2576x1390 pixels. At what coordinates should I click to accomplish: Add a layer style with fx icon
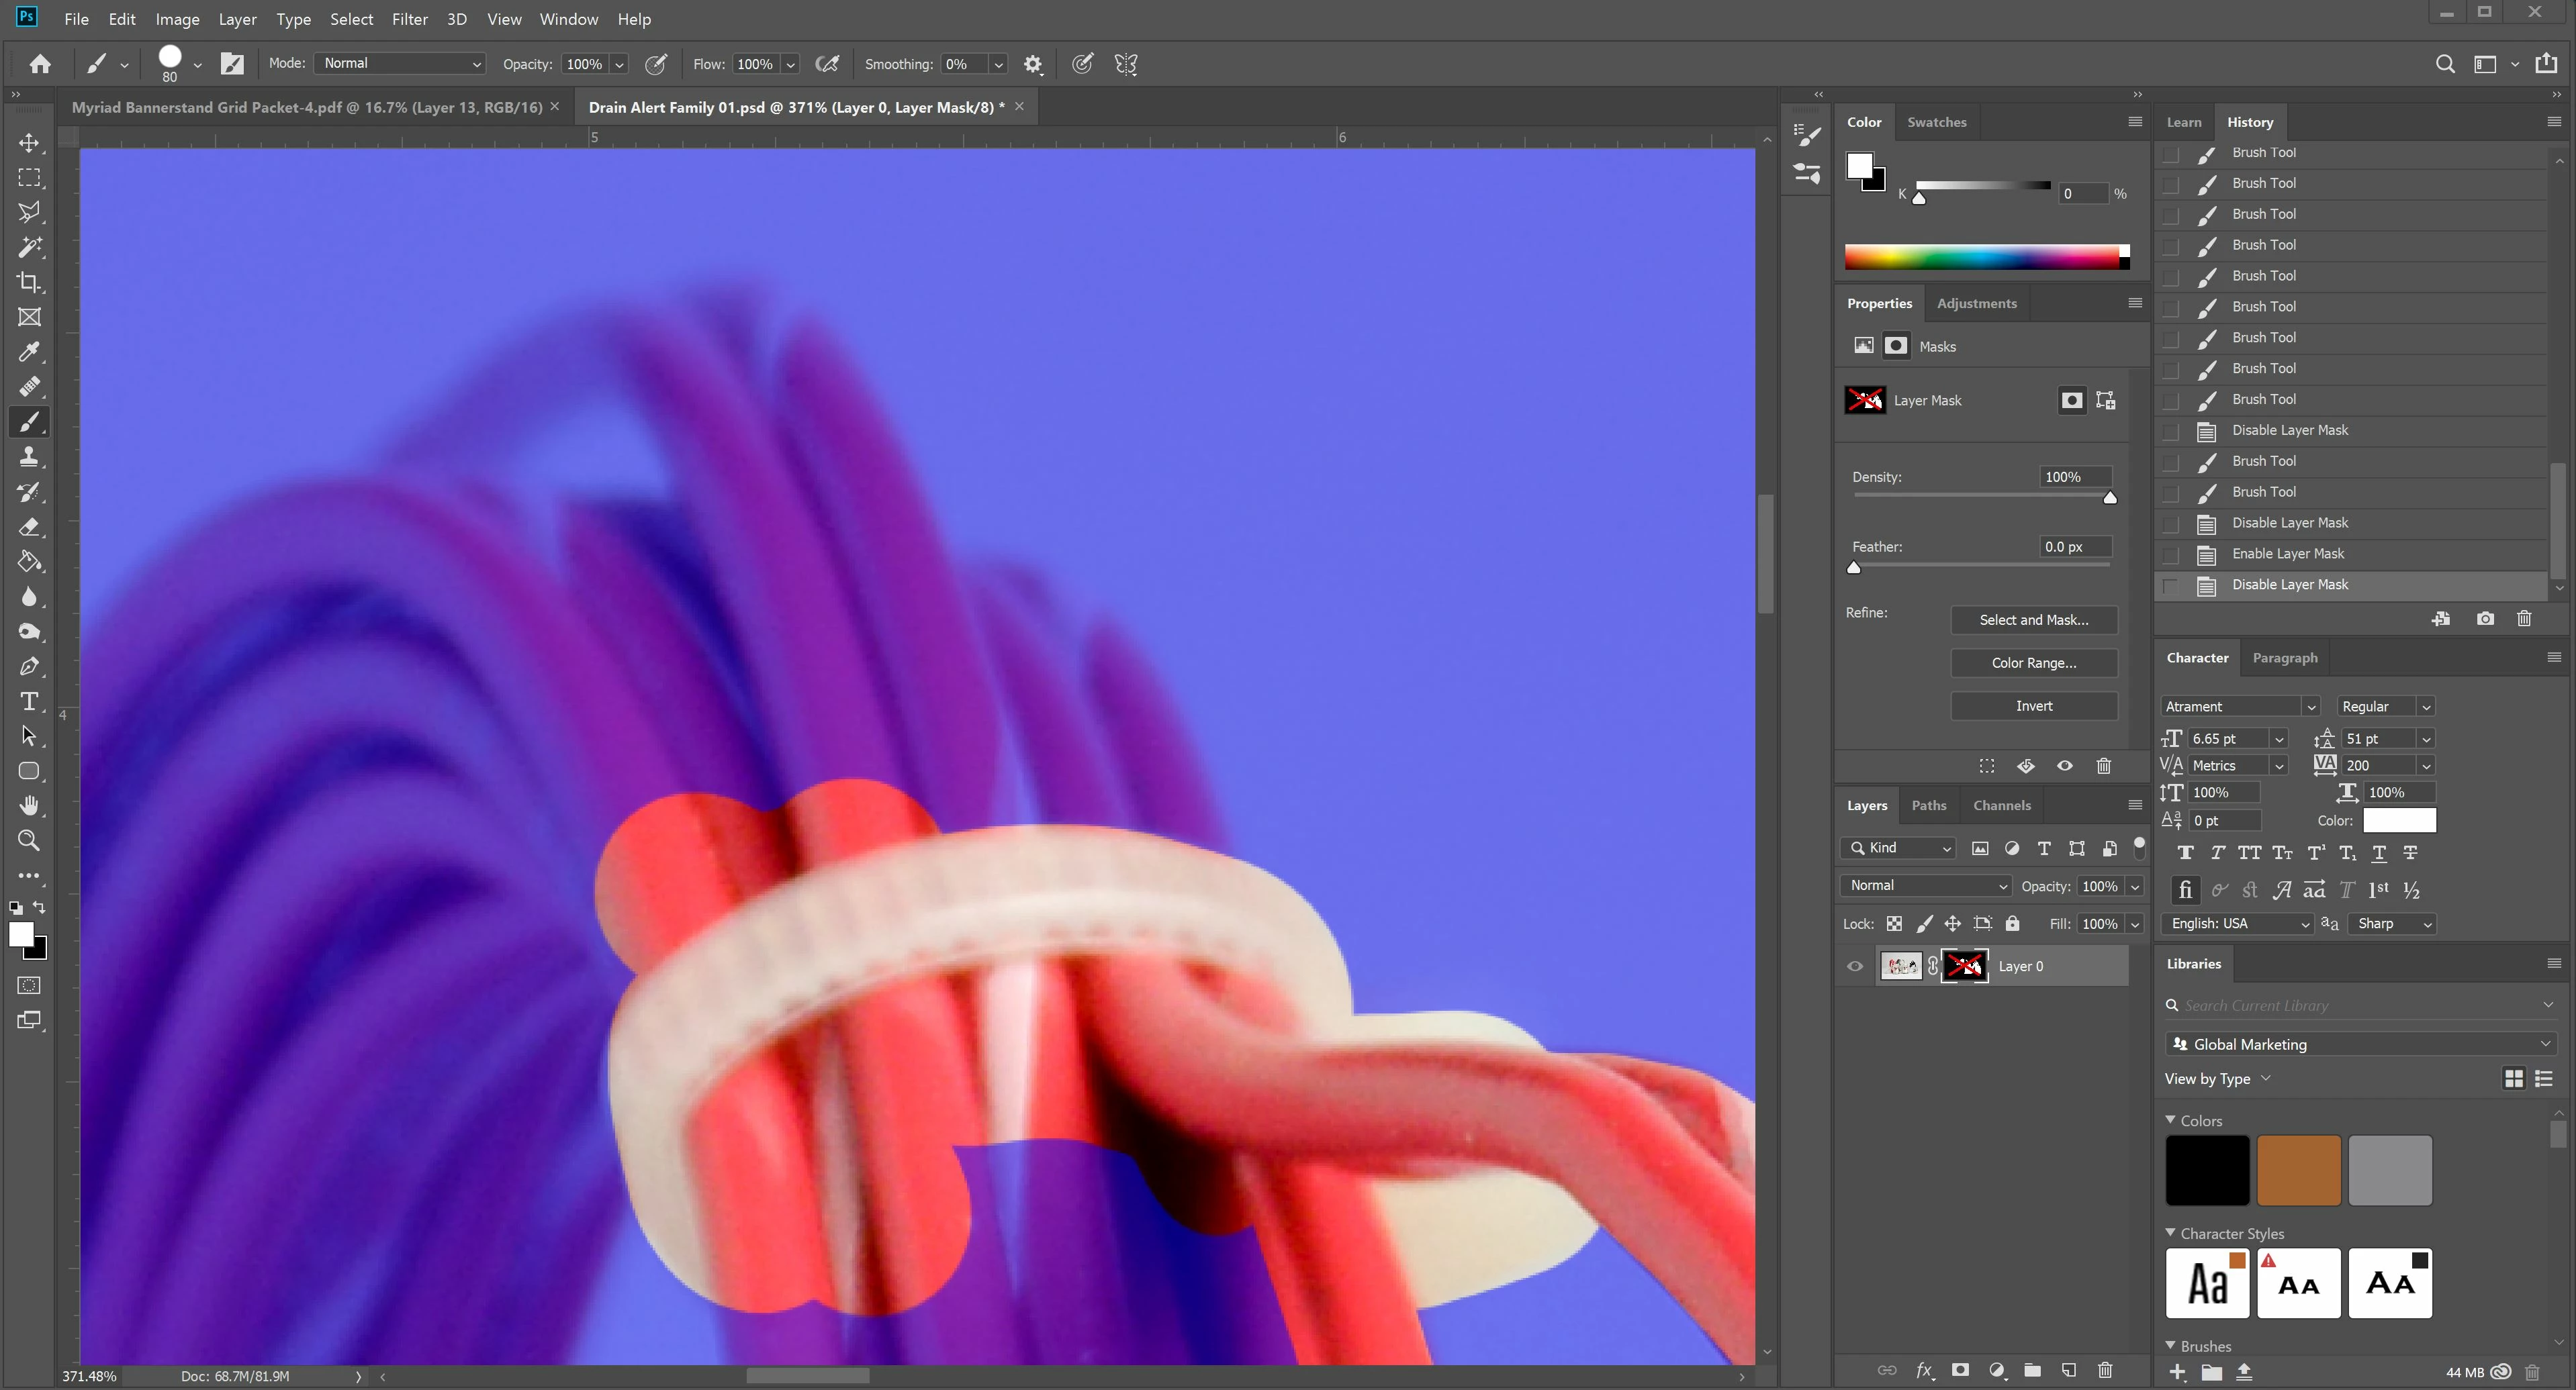point(1924,1370)
